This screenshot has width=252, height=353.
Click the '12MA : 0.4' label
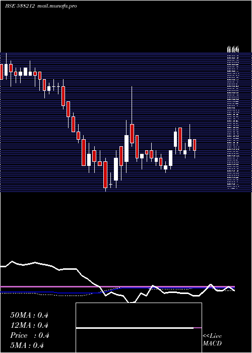click(x=29, y=325)
